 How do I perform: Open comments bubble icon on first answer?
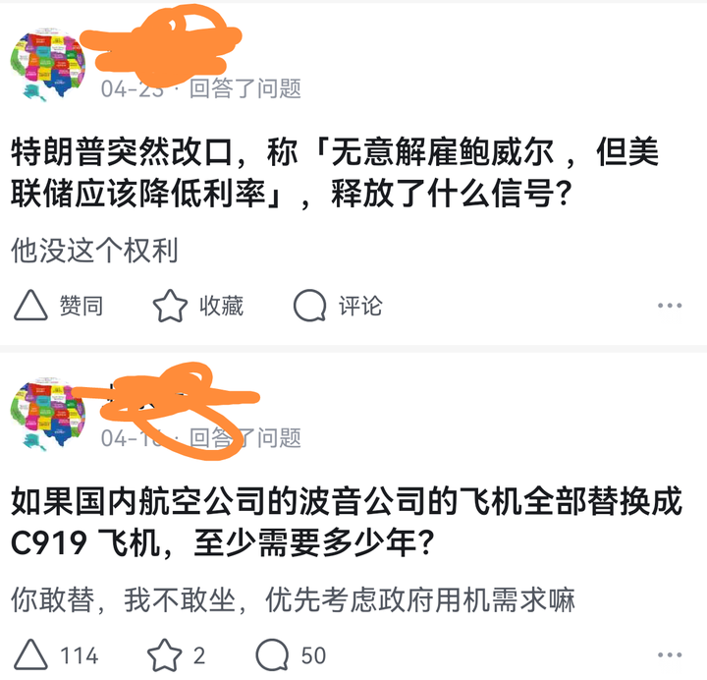(x=309, y=306)
